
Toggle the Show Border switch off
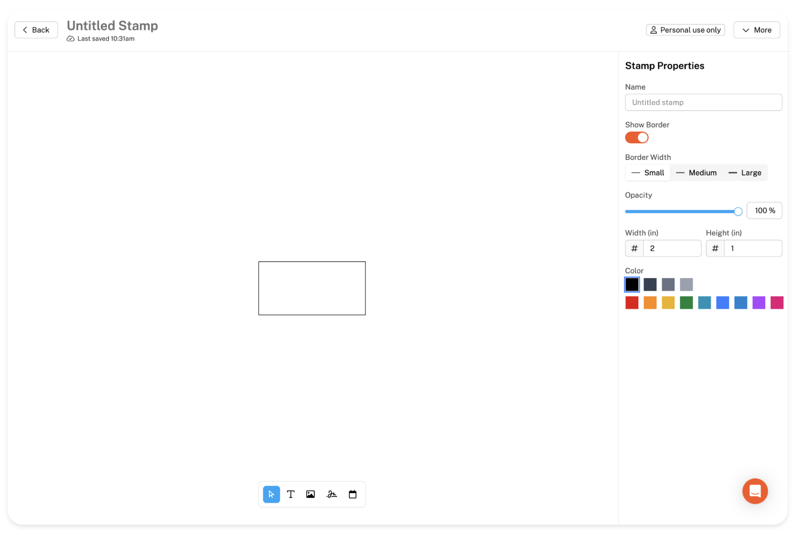point(637,138)
